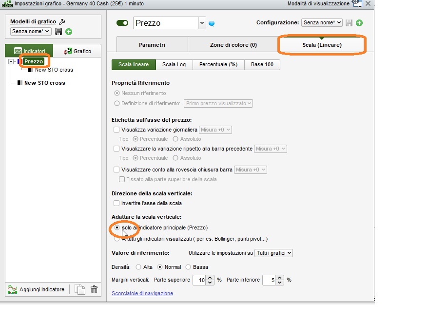The width and height of the screenshot is (428, 322).
Task: Select Scala Log mode
Action: click(174, 65)
